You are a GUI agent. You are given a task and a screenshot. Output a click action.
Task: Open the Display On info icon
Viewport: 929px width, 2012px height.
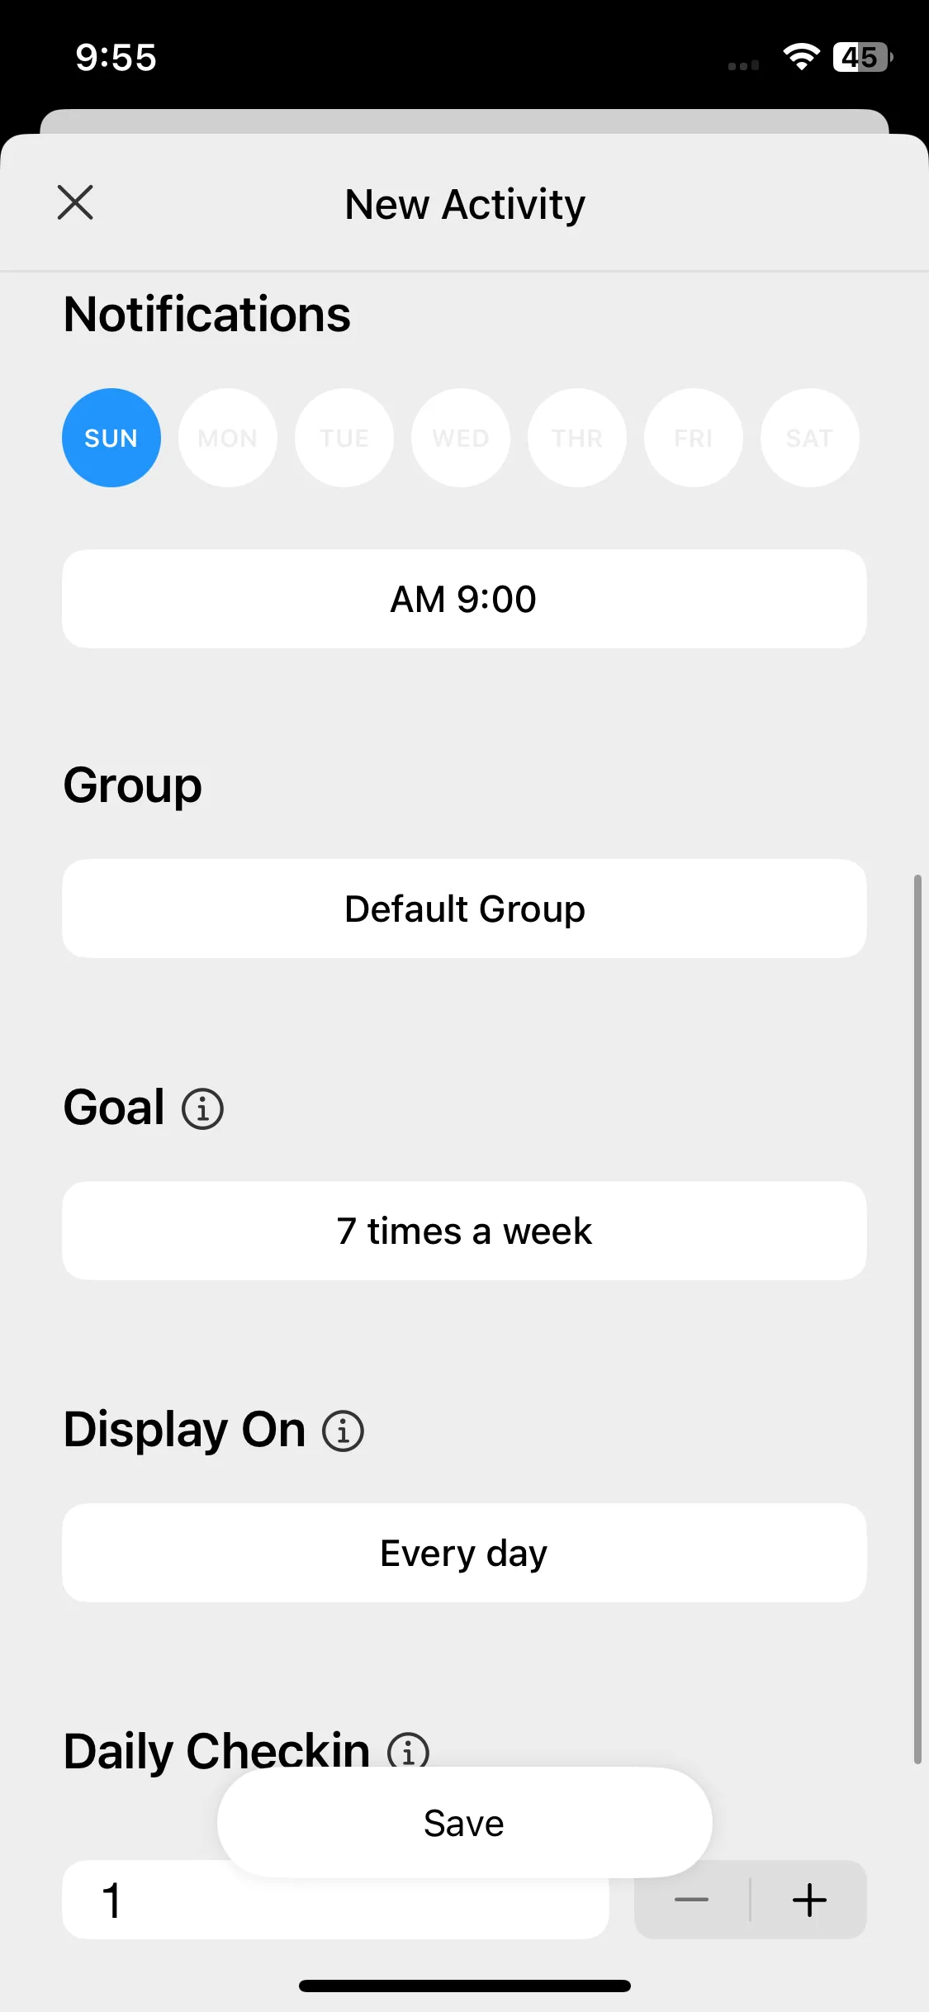(x=343, y=1431)
